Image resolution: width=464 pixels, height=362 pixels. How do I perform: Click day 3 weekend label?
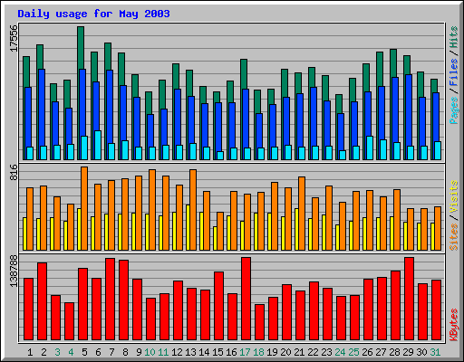pyautogui.click(x=57, y=352)
